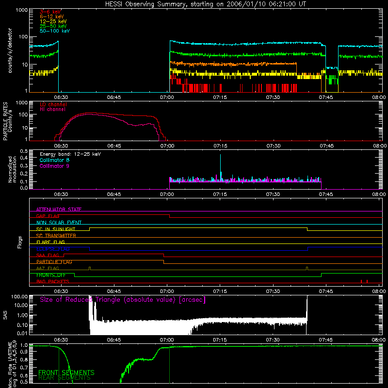Click 'Size of Reduced Triangle (absolute value) [arcsec]'

[x=123, y=300]
